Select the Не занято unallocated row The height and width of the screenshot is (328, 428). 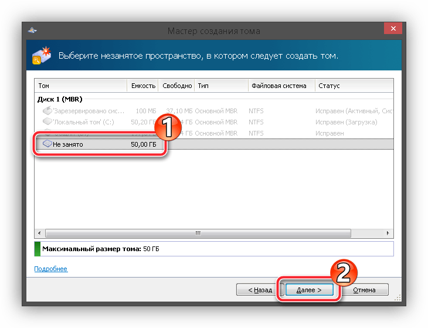(x=214, y=144)
